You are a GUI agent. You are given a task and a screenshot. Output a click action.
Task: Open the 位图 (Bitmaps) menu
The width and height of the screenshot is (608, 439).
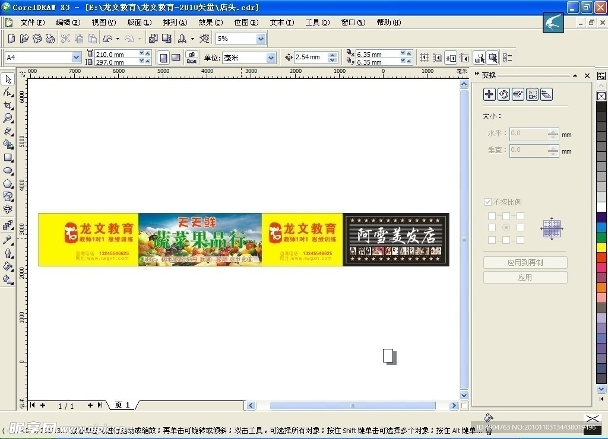click(x=246, y=23)
